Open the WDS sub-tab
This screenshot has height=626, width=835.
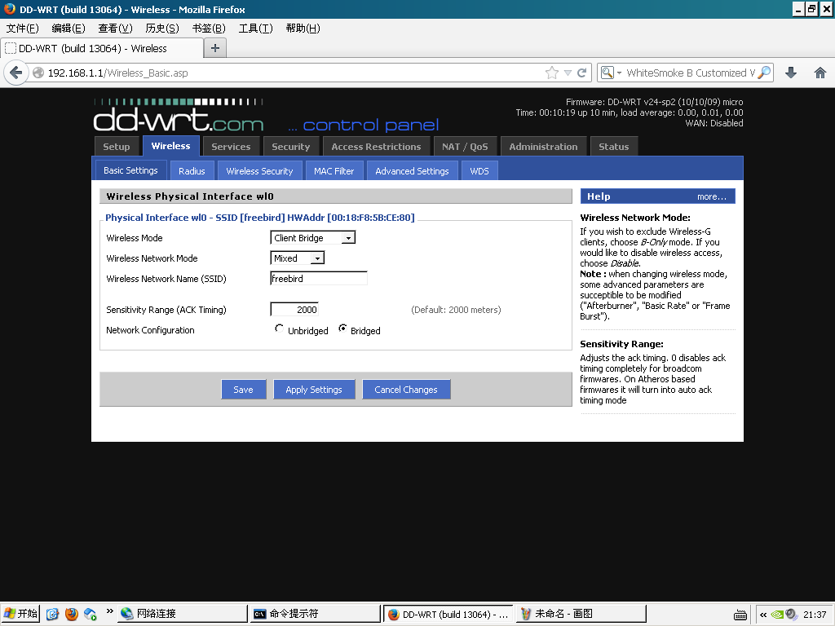click(479, 171)
